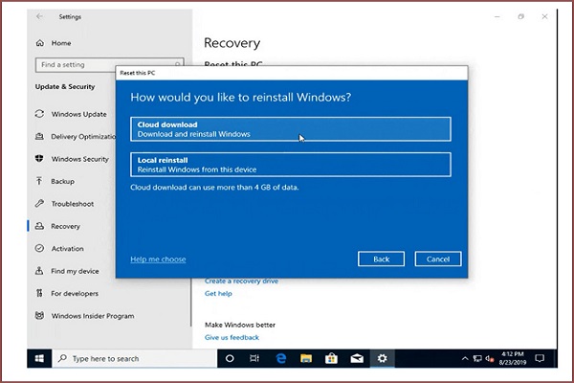
Task: Click the Backup upload arrow icon
Action: tap(39, 181)
